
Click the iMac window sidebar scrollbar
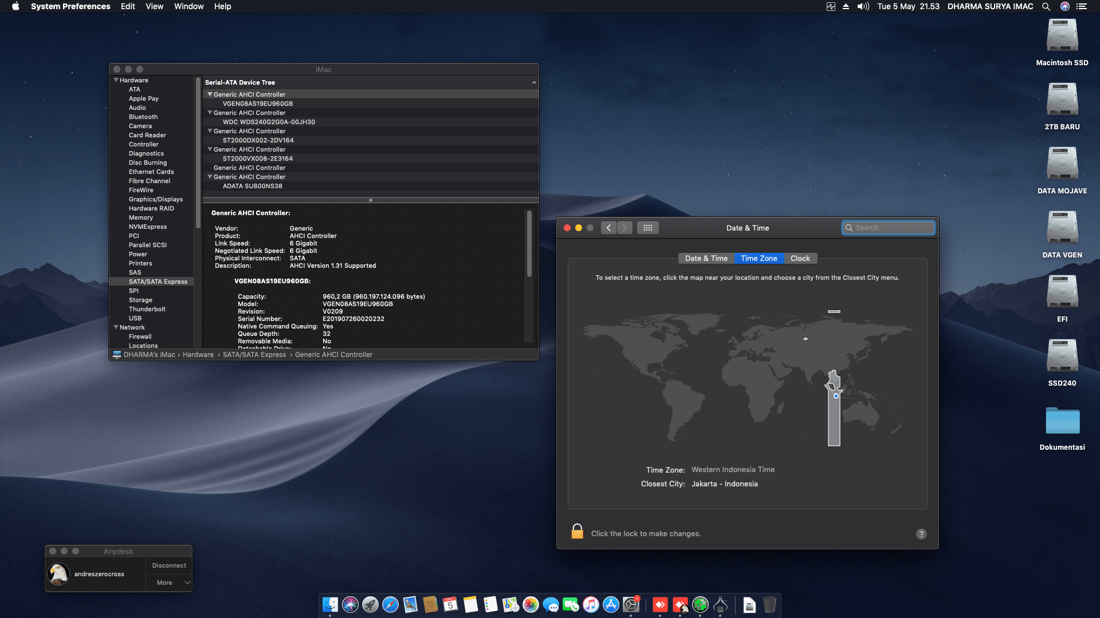(198, 152)
